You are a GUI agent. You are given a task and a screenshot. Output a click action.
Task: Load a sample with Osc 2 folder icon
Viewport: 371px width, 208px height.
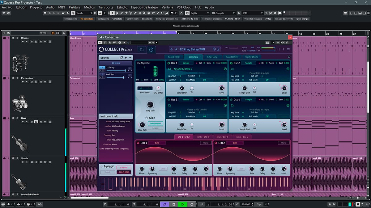pos(232,69)
